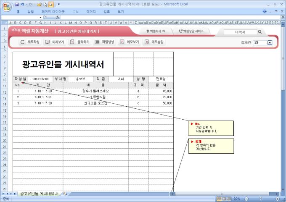Open the 수식 ribbon tab
Screen dimensions: 286x202
point(75,12)
